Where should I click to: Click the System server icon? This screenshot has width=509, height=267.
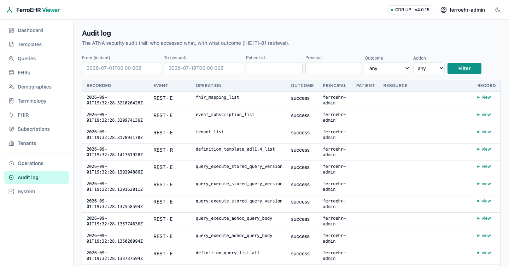click(11, 192)
